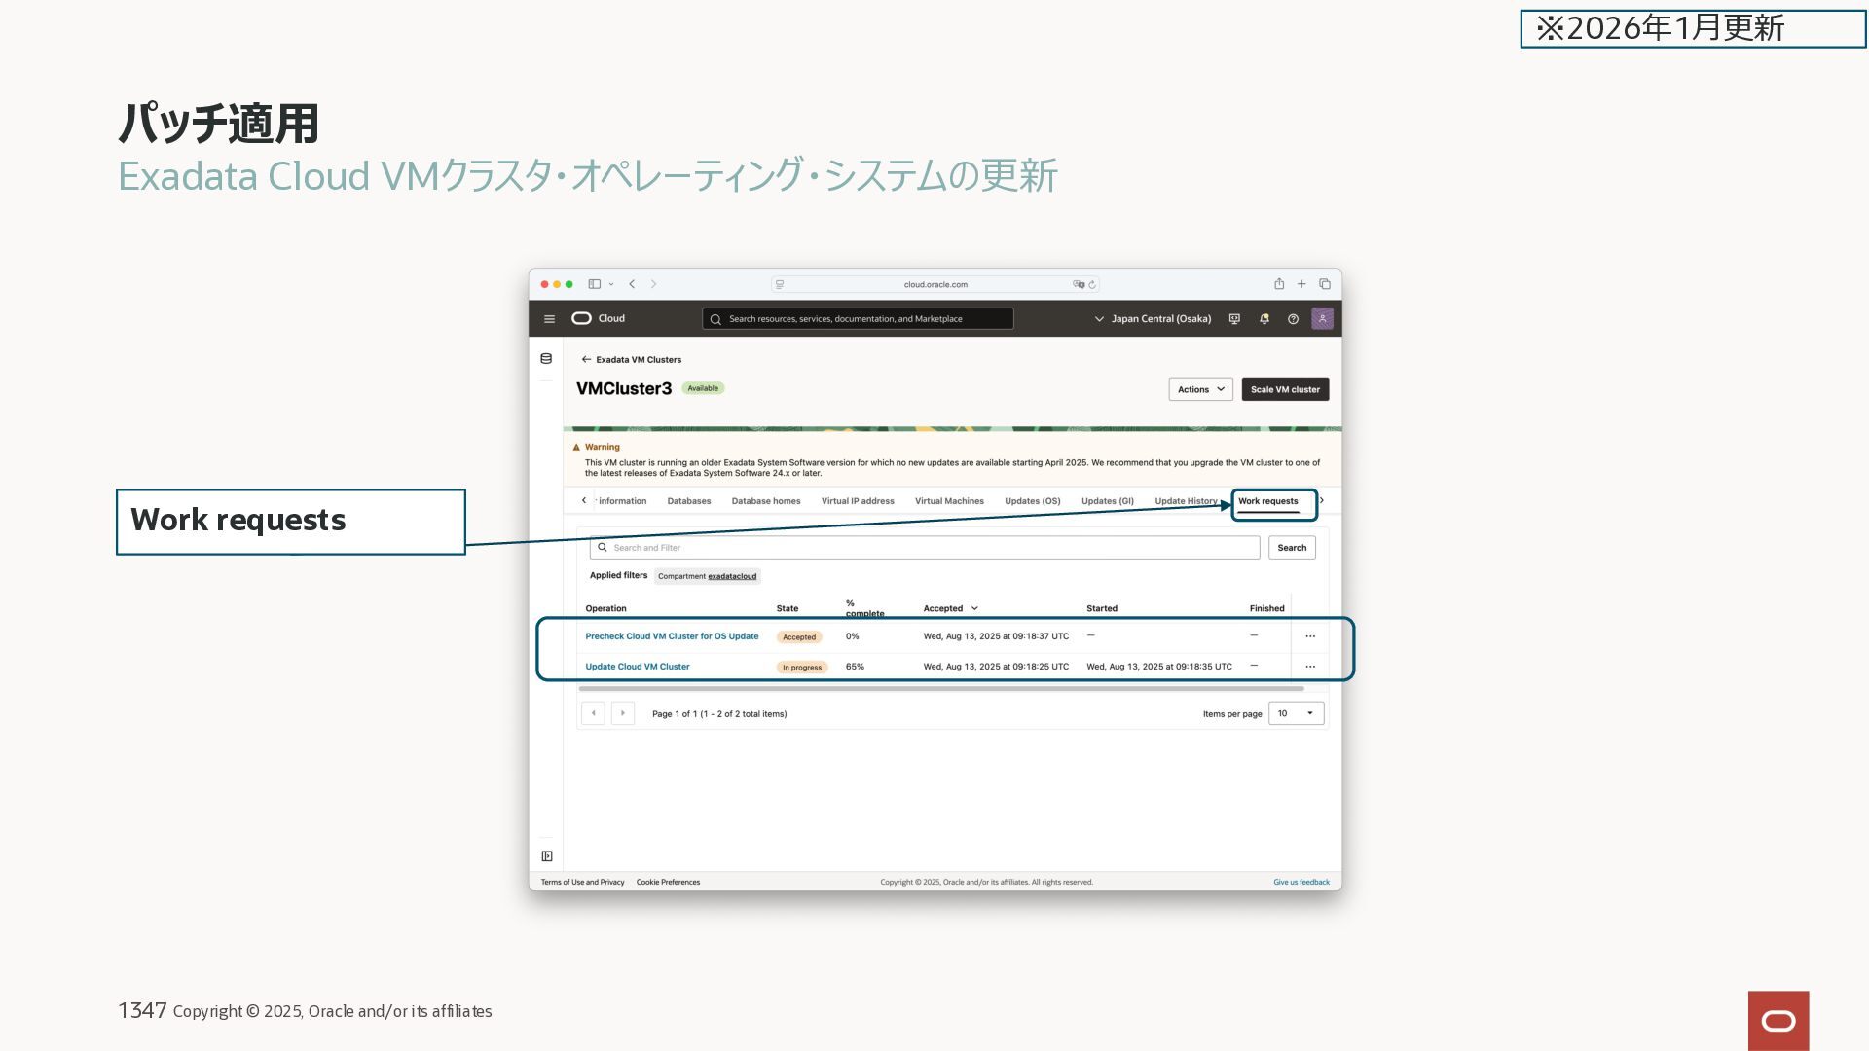Open the Actions dropdown
This screenshot has width=1869, height=1051.
pos(1200,389)
